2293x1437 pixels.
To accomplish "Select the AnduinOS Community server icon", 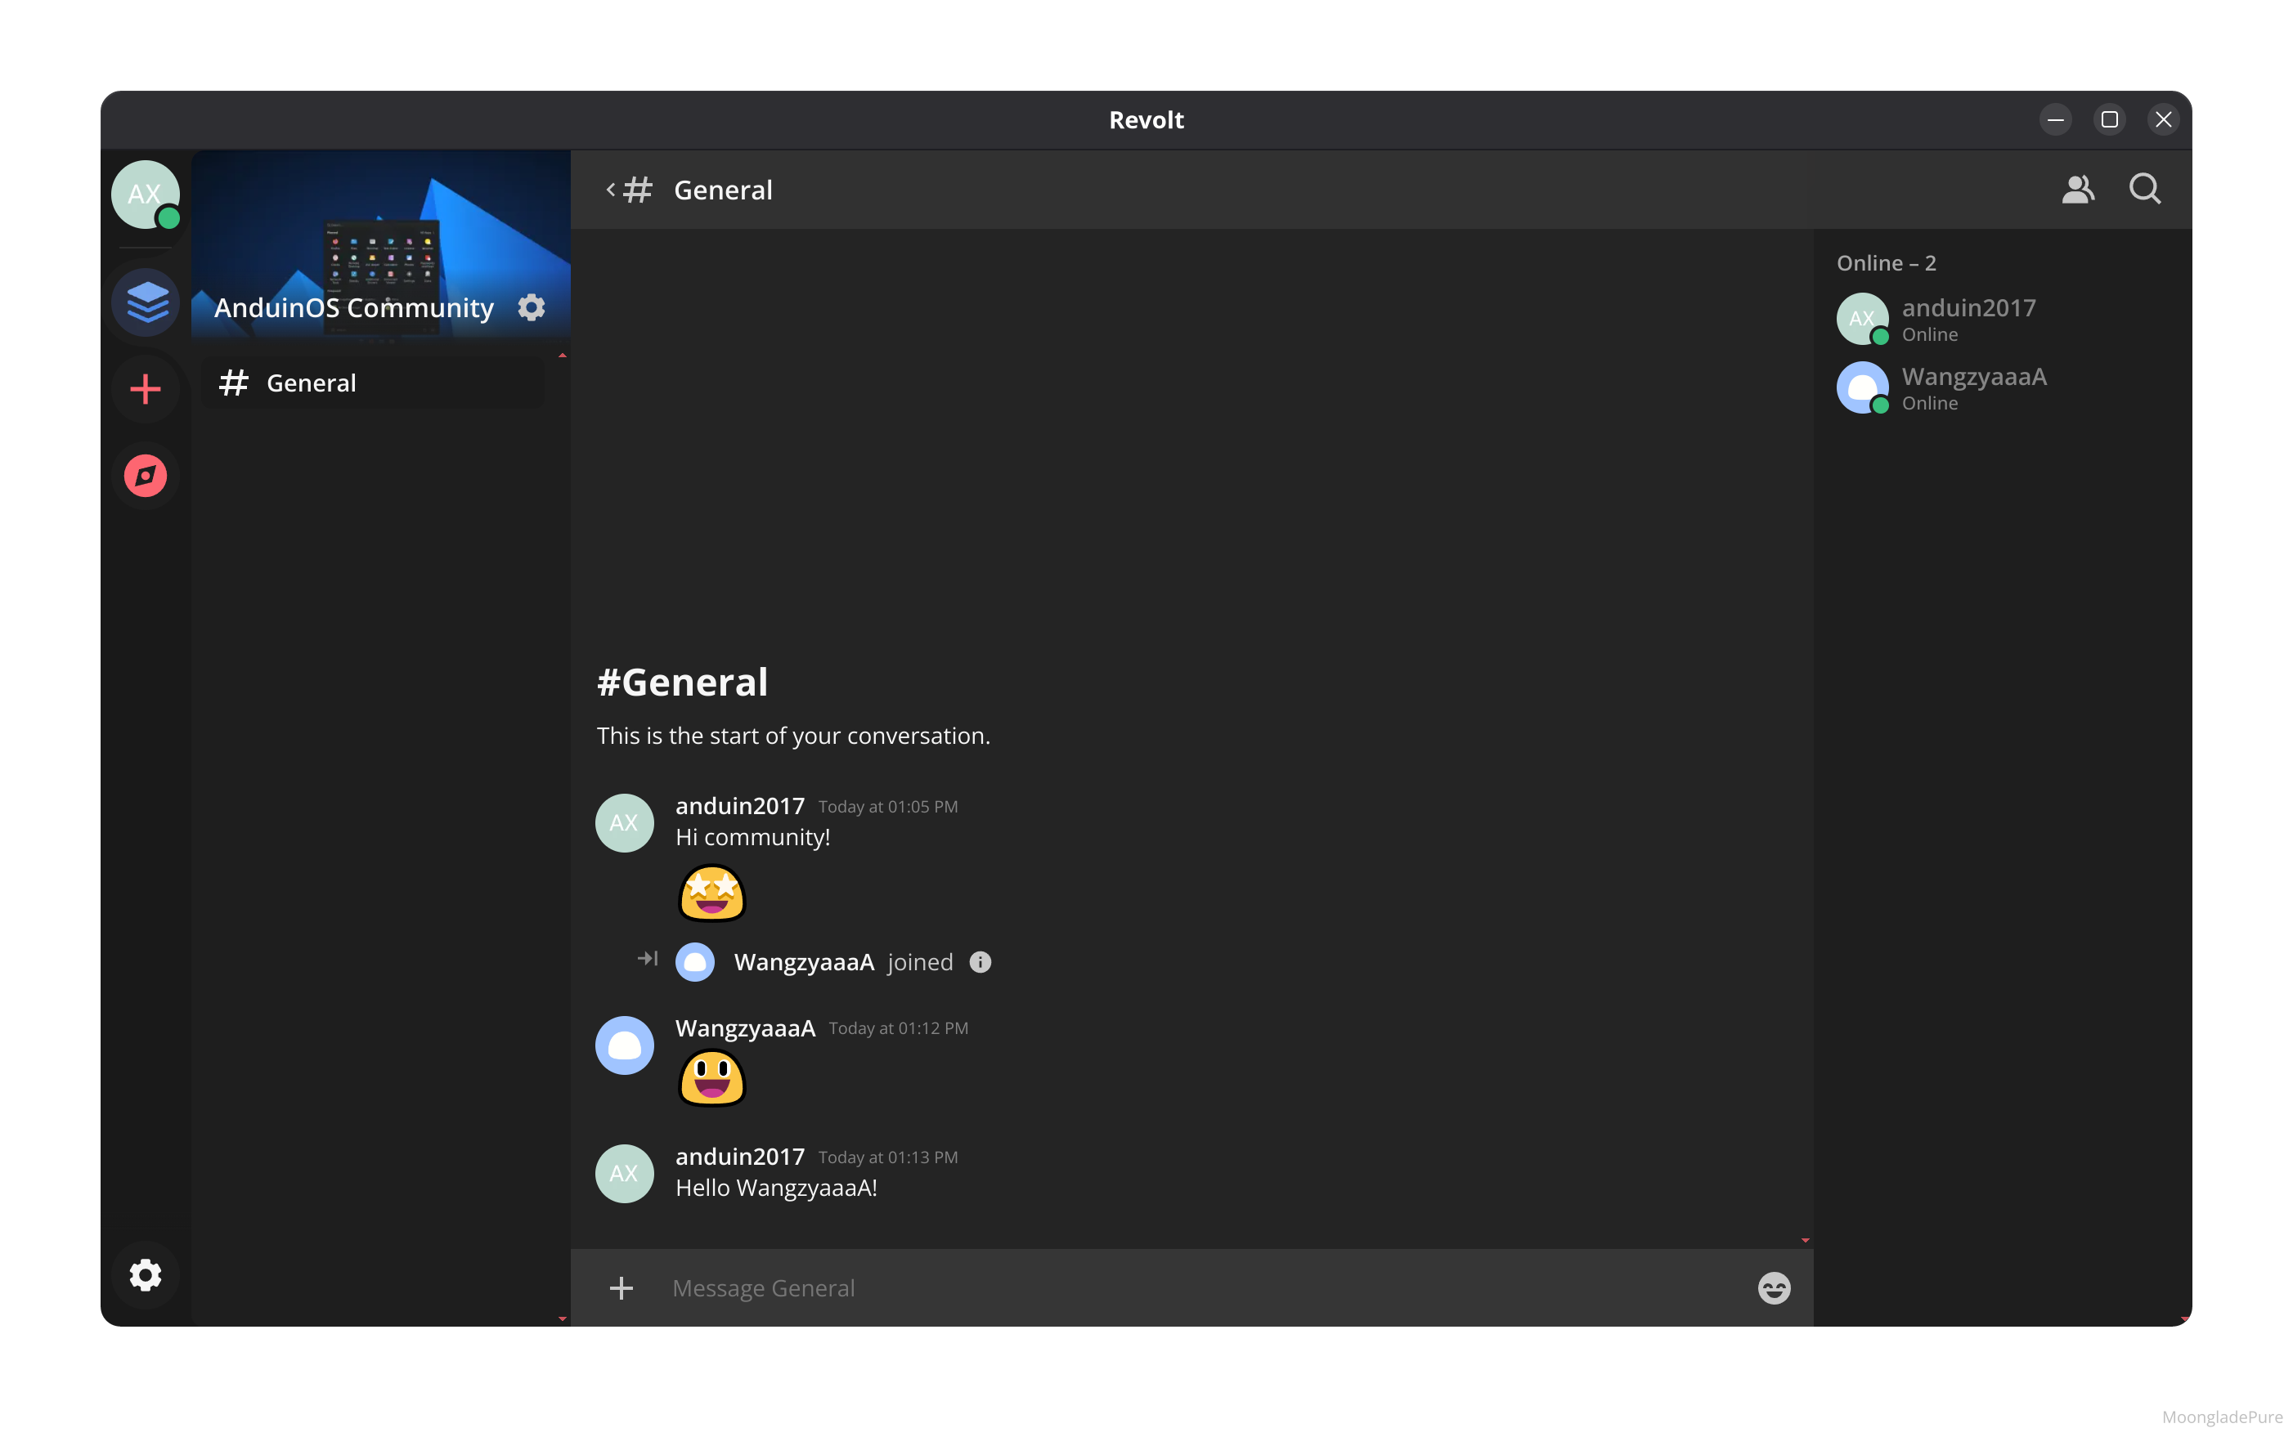I will click(x=146, y=302).
